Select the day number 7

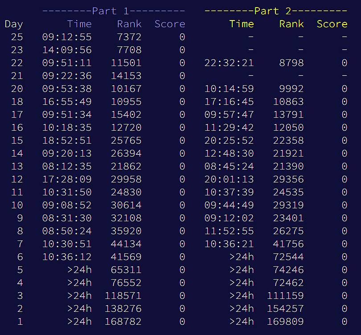[x=20, y=244]
